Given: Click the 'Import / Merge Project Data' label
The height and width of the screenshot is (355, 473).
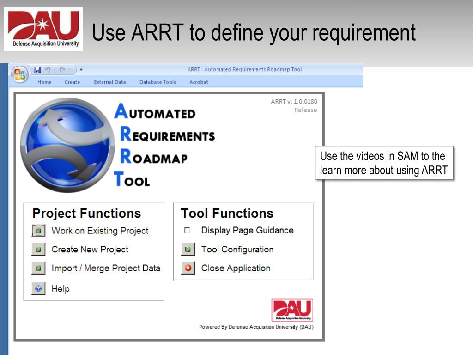Looking at the screenshot, I should coord(106,268).
